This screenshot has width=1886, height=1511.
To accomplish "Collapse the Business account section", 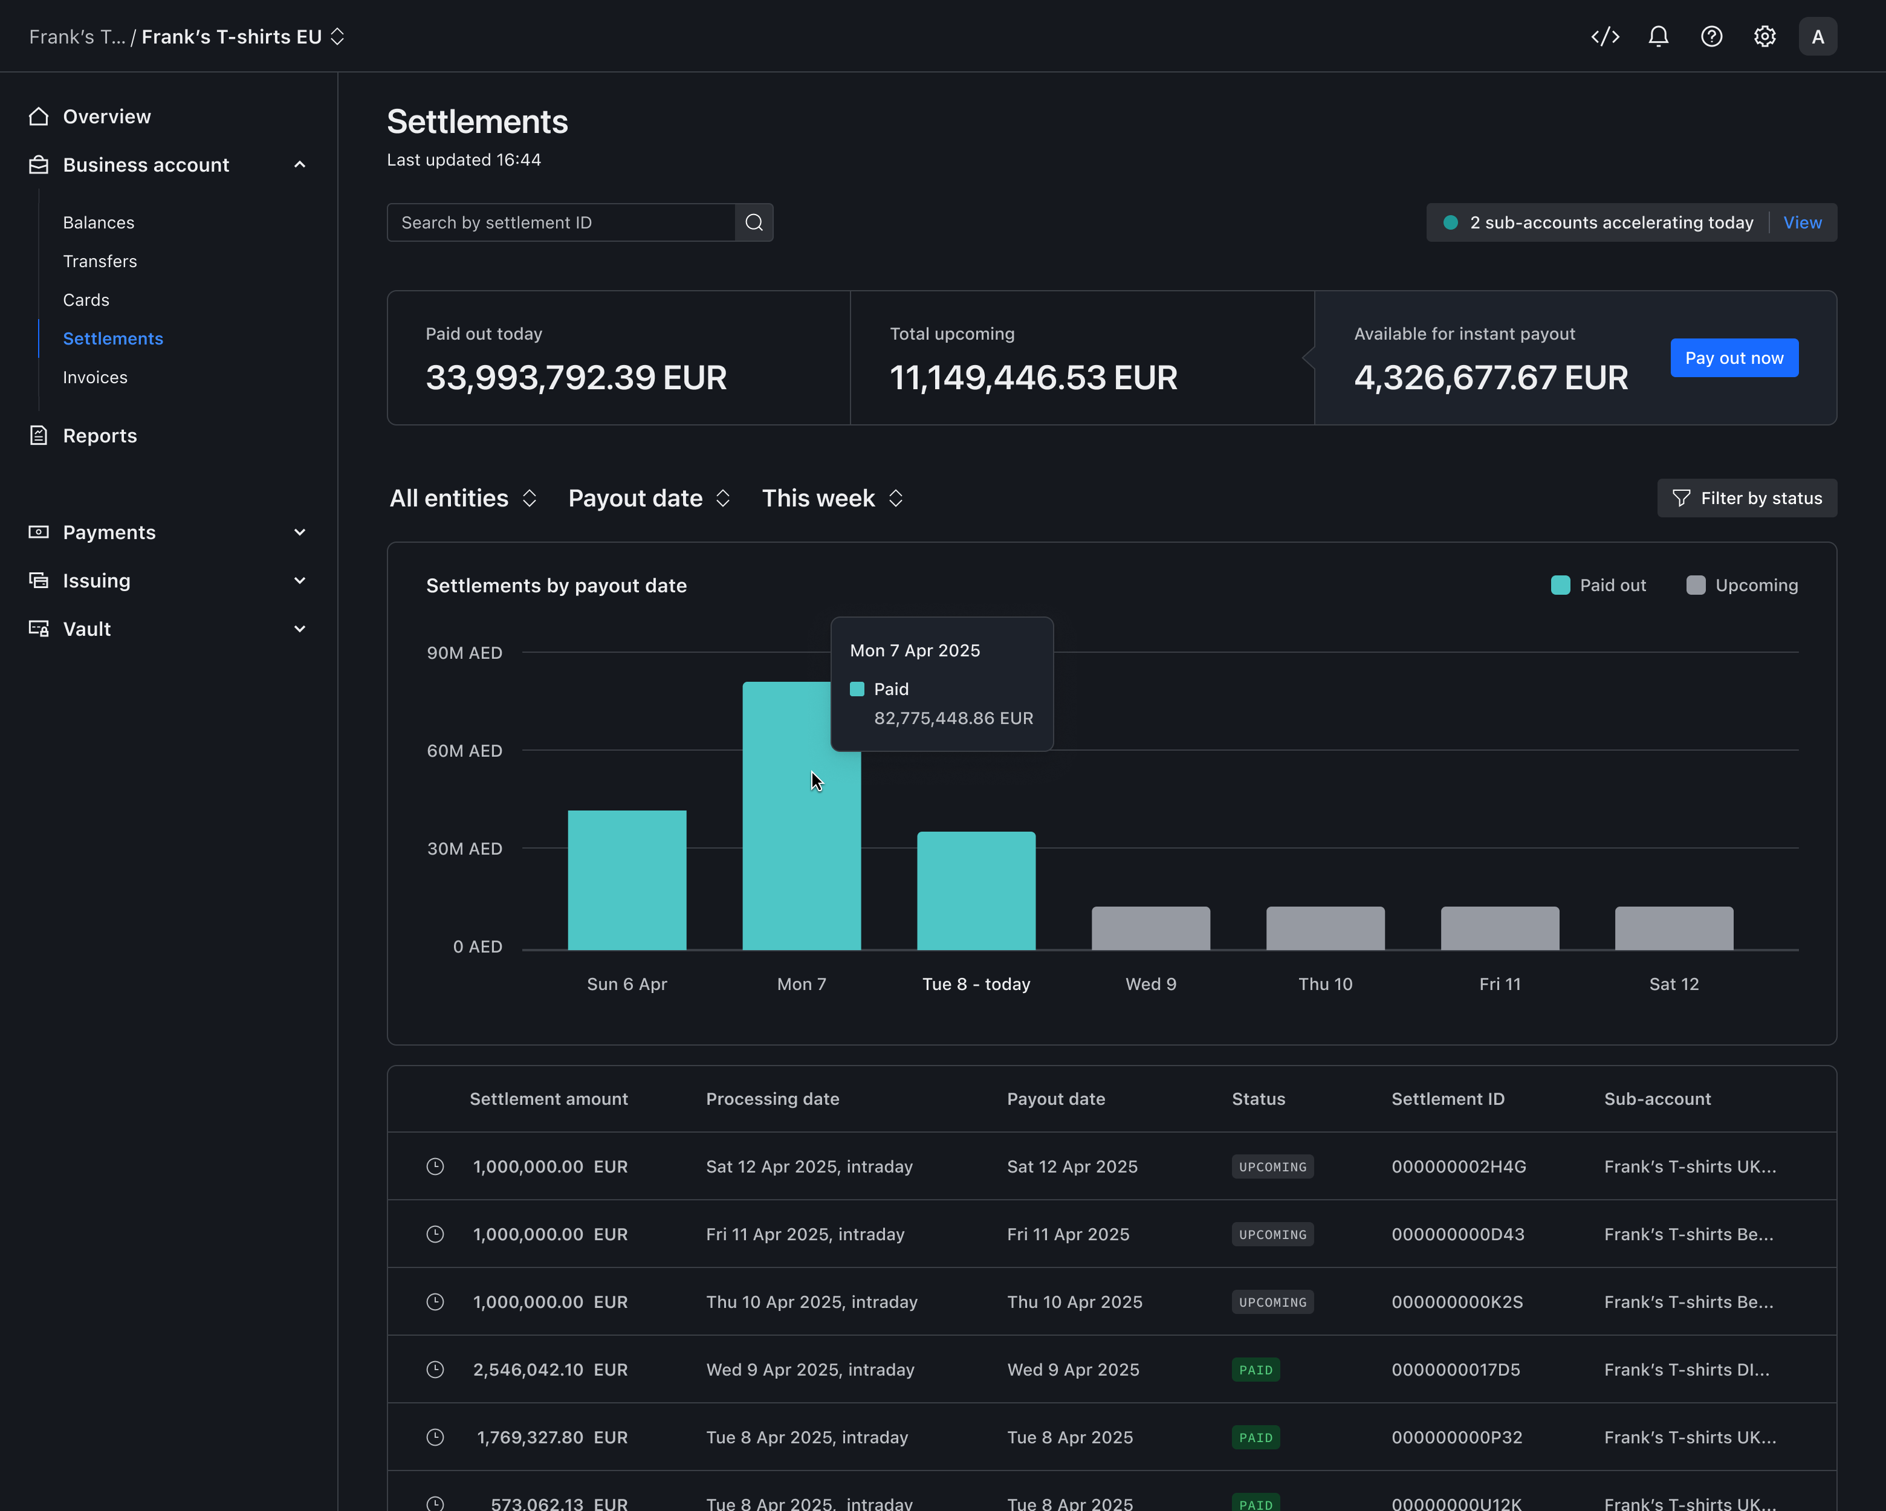I will (x=300, y=164).
